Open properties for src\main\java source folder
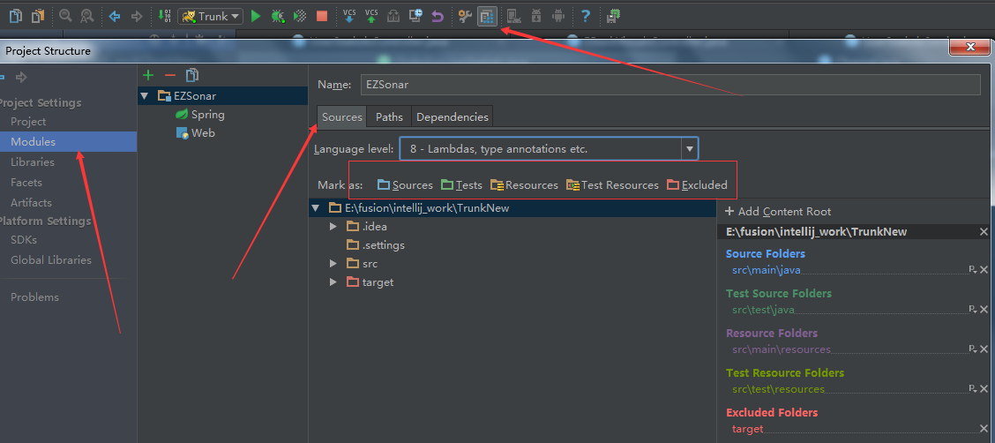The height and width of the screenshot is (443, 995). pos(973,270)
